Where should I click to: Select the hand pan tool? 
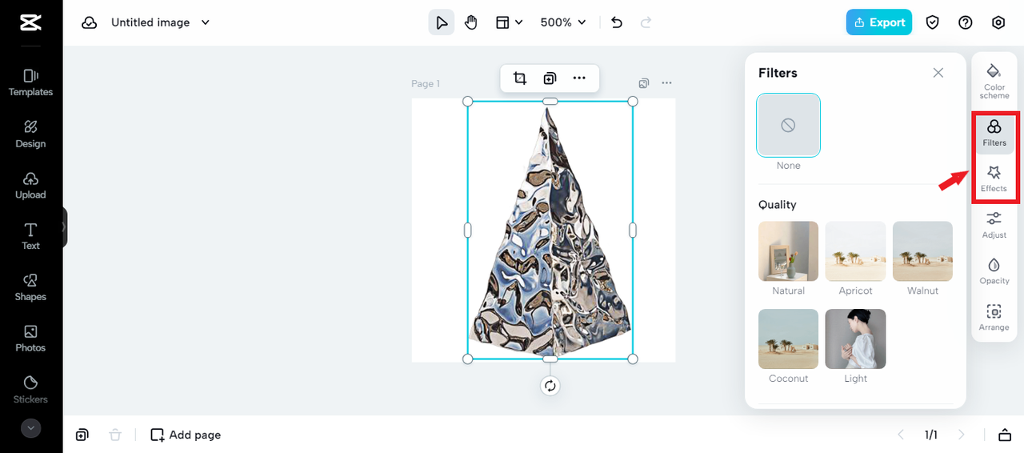(x=471, y=22)
